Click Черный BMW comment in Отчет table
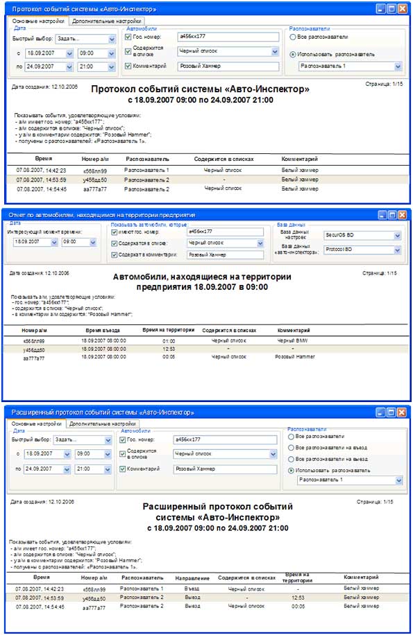Image resolution: width=413 pixels, height=635 pixels. point(292,340)
